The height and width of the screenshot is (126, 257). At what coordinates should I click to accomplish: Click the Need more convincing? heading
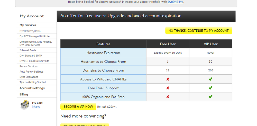(83, 116)
